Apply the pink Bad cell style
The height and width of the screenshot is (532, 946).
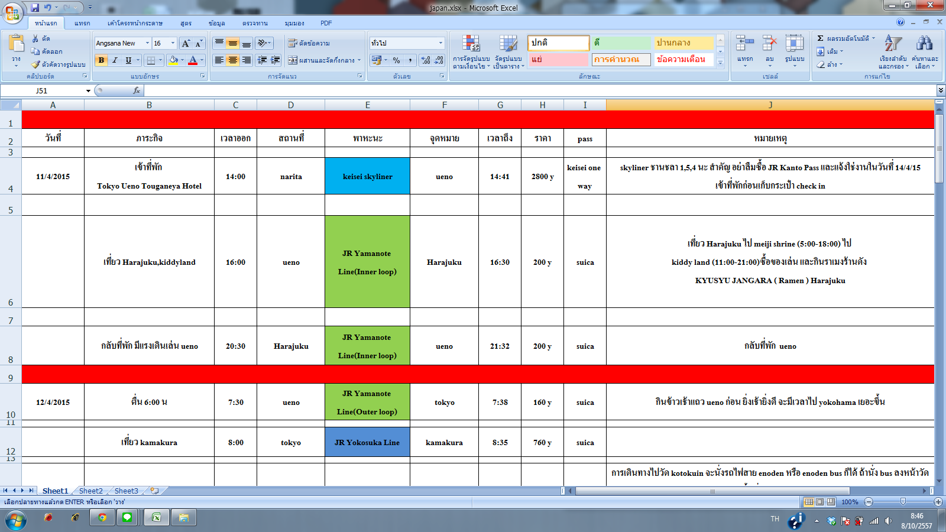pos(558,59)
